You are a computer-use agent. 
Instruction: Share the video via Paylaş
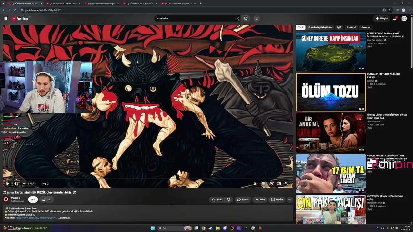(243, 200)
